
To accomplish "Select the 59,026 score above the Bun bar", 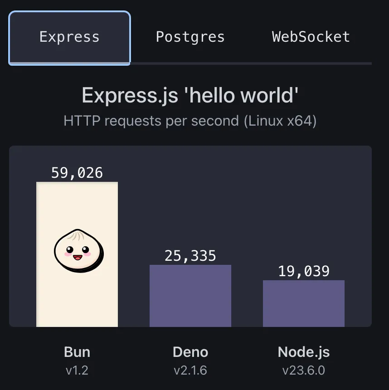I will [x=77, y=172].
